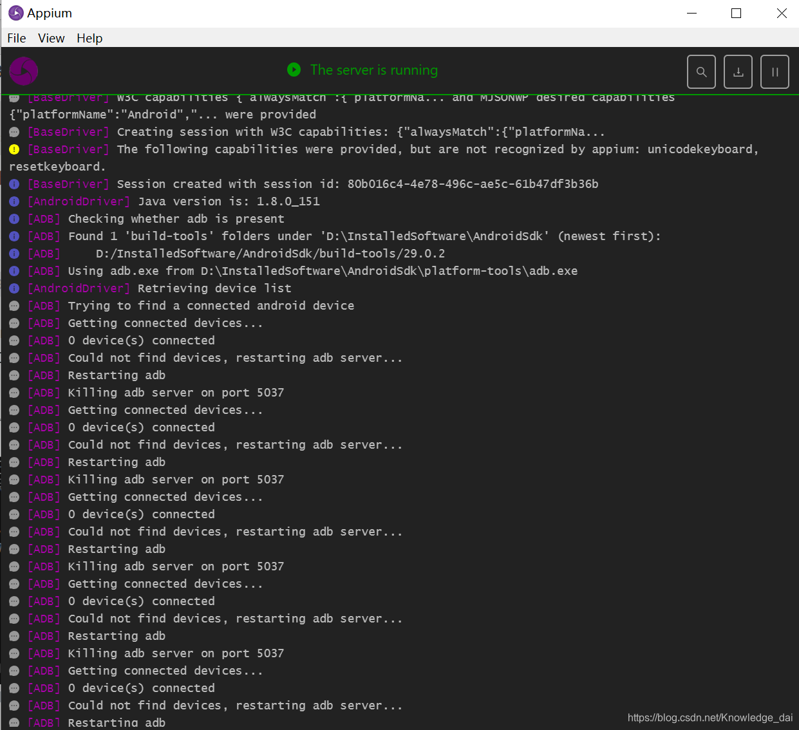799x730 pixels.
Task: Click the '[BaseDriver]' tag on Session created line
Action: point(68,184)
